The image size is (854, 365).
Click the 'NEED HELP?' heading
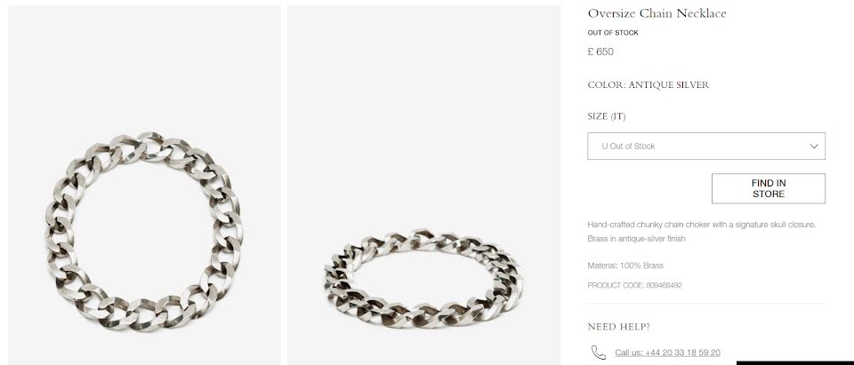pos(619,327)
